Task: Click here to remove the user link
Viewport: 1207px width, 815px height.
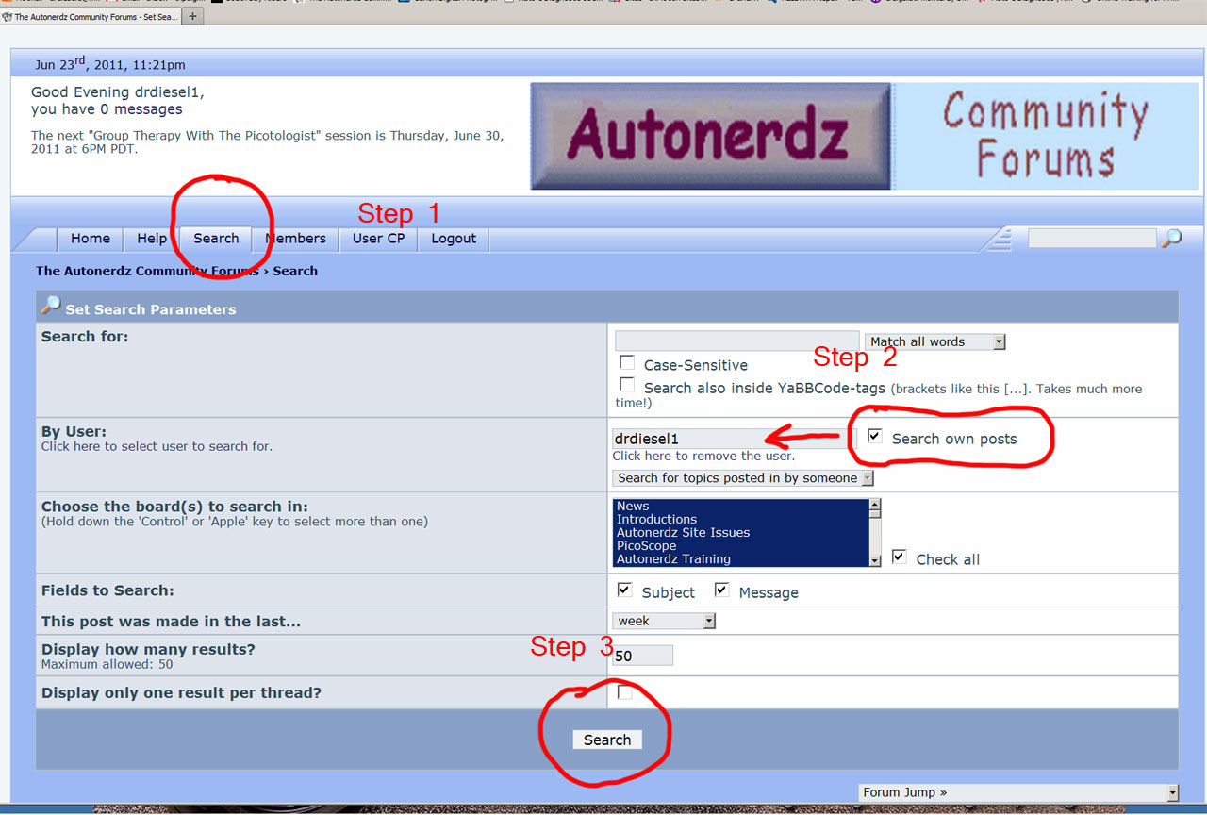Action: (703, 456)
